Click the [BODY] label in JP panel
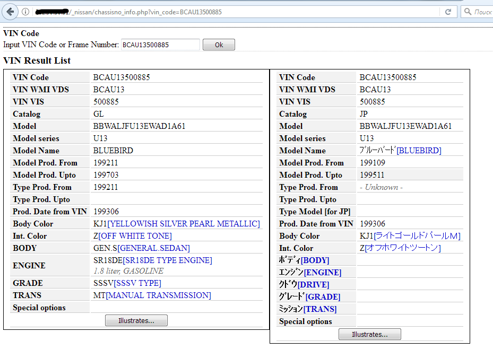This screenshot has width=493, height=358. coord(315,260)
